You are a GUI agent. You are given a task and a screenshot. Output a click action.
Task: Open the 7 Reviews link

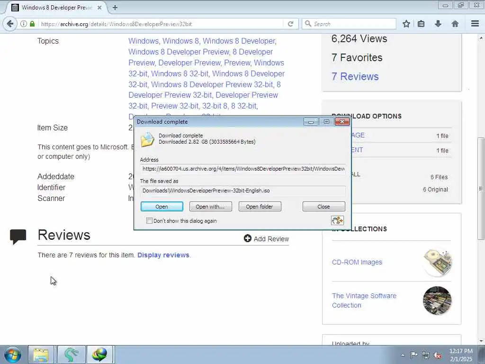tap(355, 76)
